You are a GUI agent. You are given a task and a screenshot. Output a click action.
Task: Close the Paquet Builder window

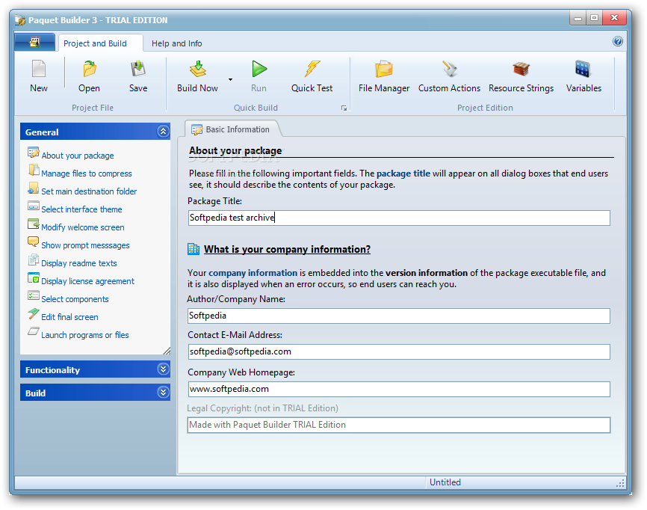coord(614,18)
